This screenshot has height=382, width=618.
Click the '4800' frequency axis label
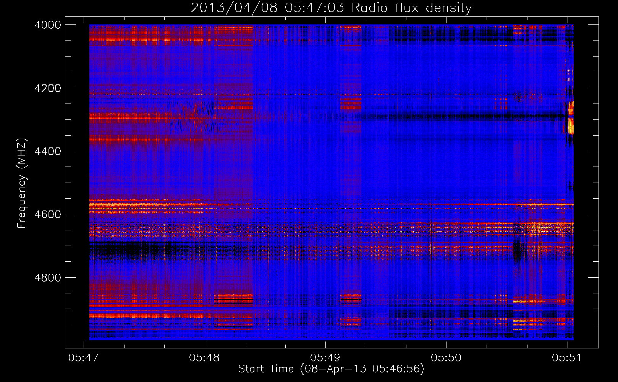click(48, 278)
